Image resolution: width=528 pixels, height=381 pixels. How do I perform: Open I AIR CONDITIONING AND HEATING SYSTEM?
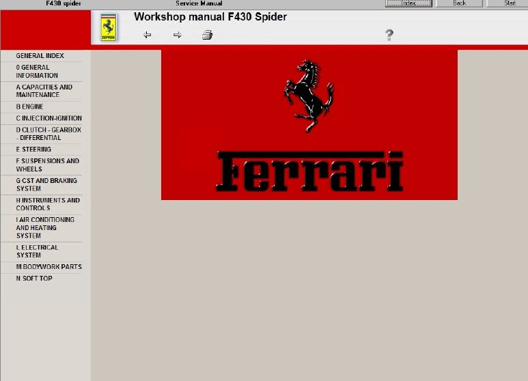tap(45, 227)
